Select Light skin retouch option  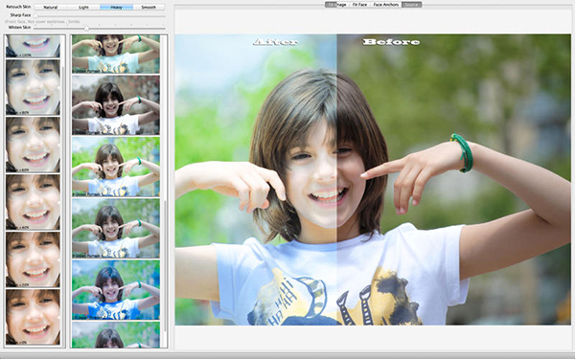(83, 7)
